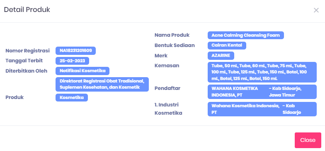Select the registration number NA18231201609 badge
Viewport: 325px width, 151px height.
click(x=75, y=51)
